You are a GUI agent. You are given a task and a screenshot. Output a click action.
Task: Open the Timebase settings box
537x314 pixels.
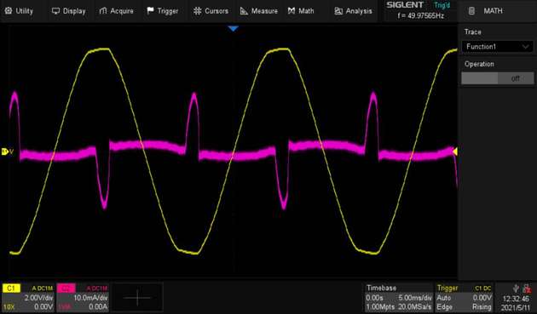tap(398, 297)
